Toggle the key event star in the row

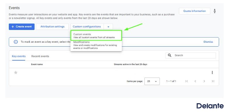16,73
